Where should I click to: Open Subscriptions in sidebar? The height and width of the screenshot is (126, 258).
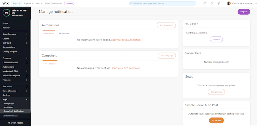point(9,47)
